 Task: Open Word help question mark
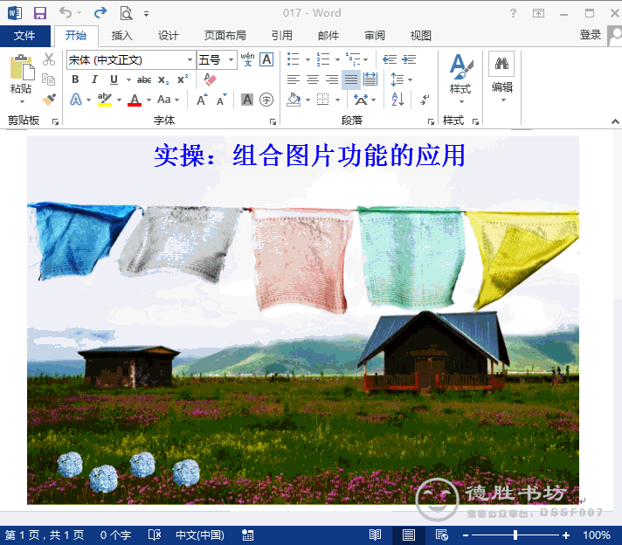click(513, 13)
